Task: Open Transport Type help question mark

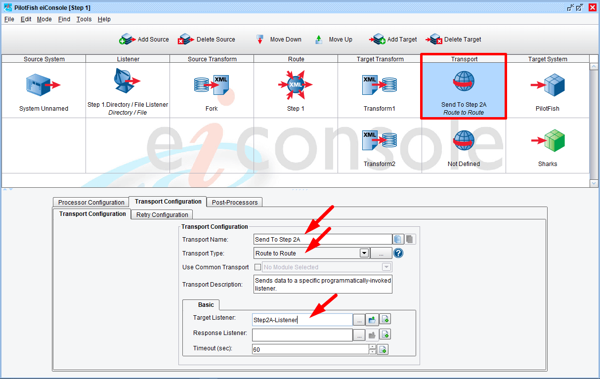Action: [x=398, y=253]
